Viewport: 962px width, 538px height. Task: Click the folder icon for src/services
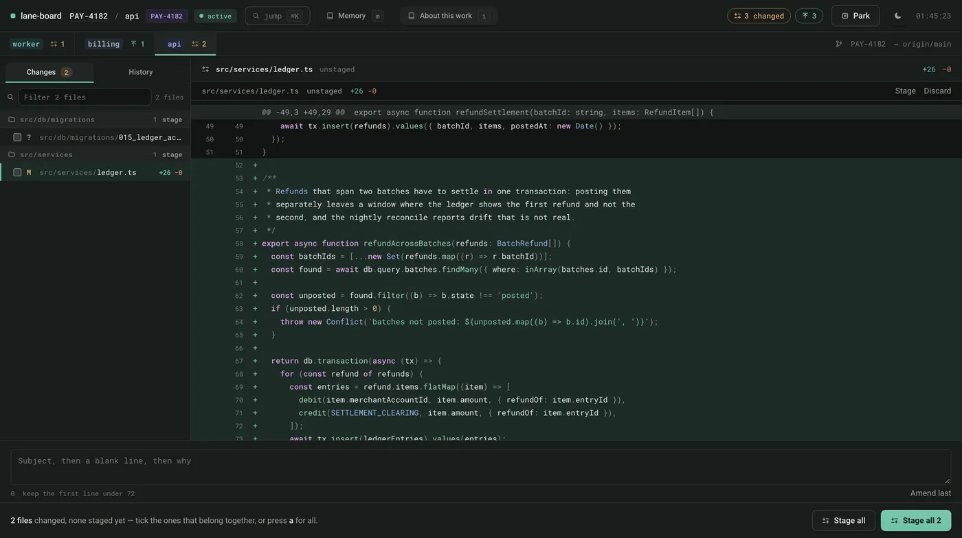[x=11, y=154]
